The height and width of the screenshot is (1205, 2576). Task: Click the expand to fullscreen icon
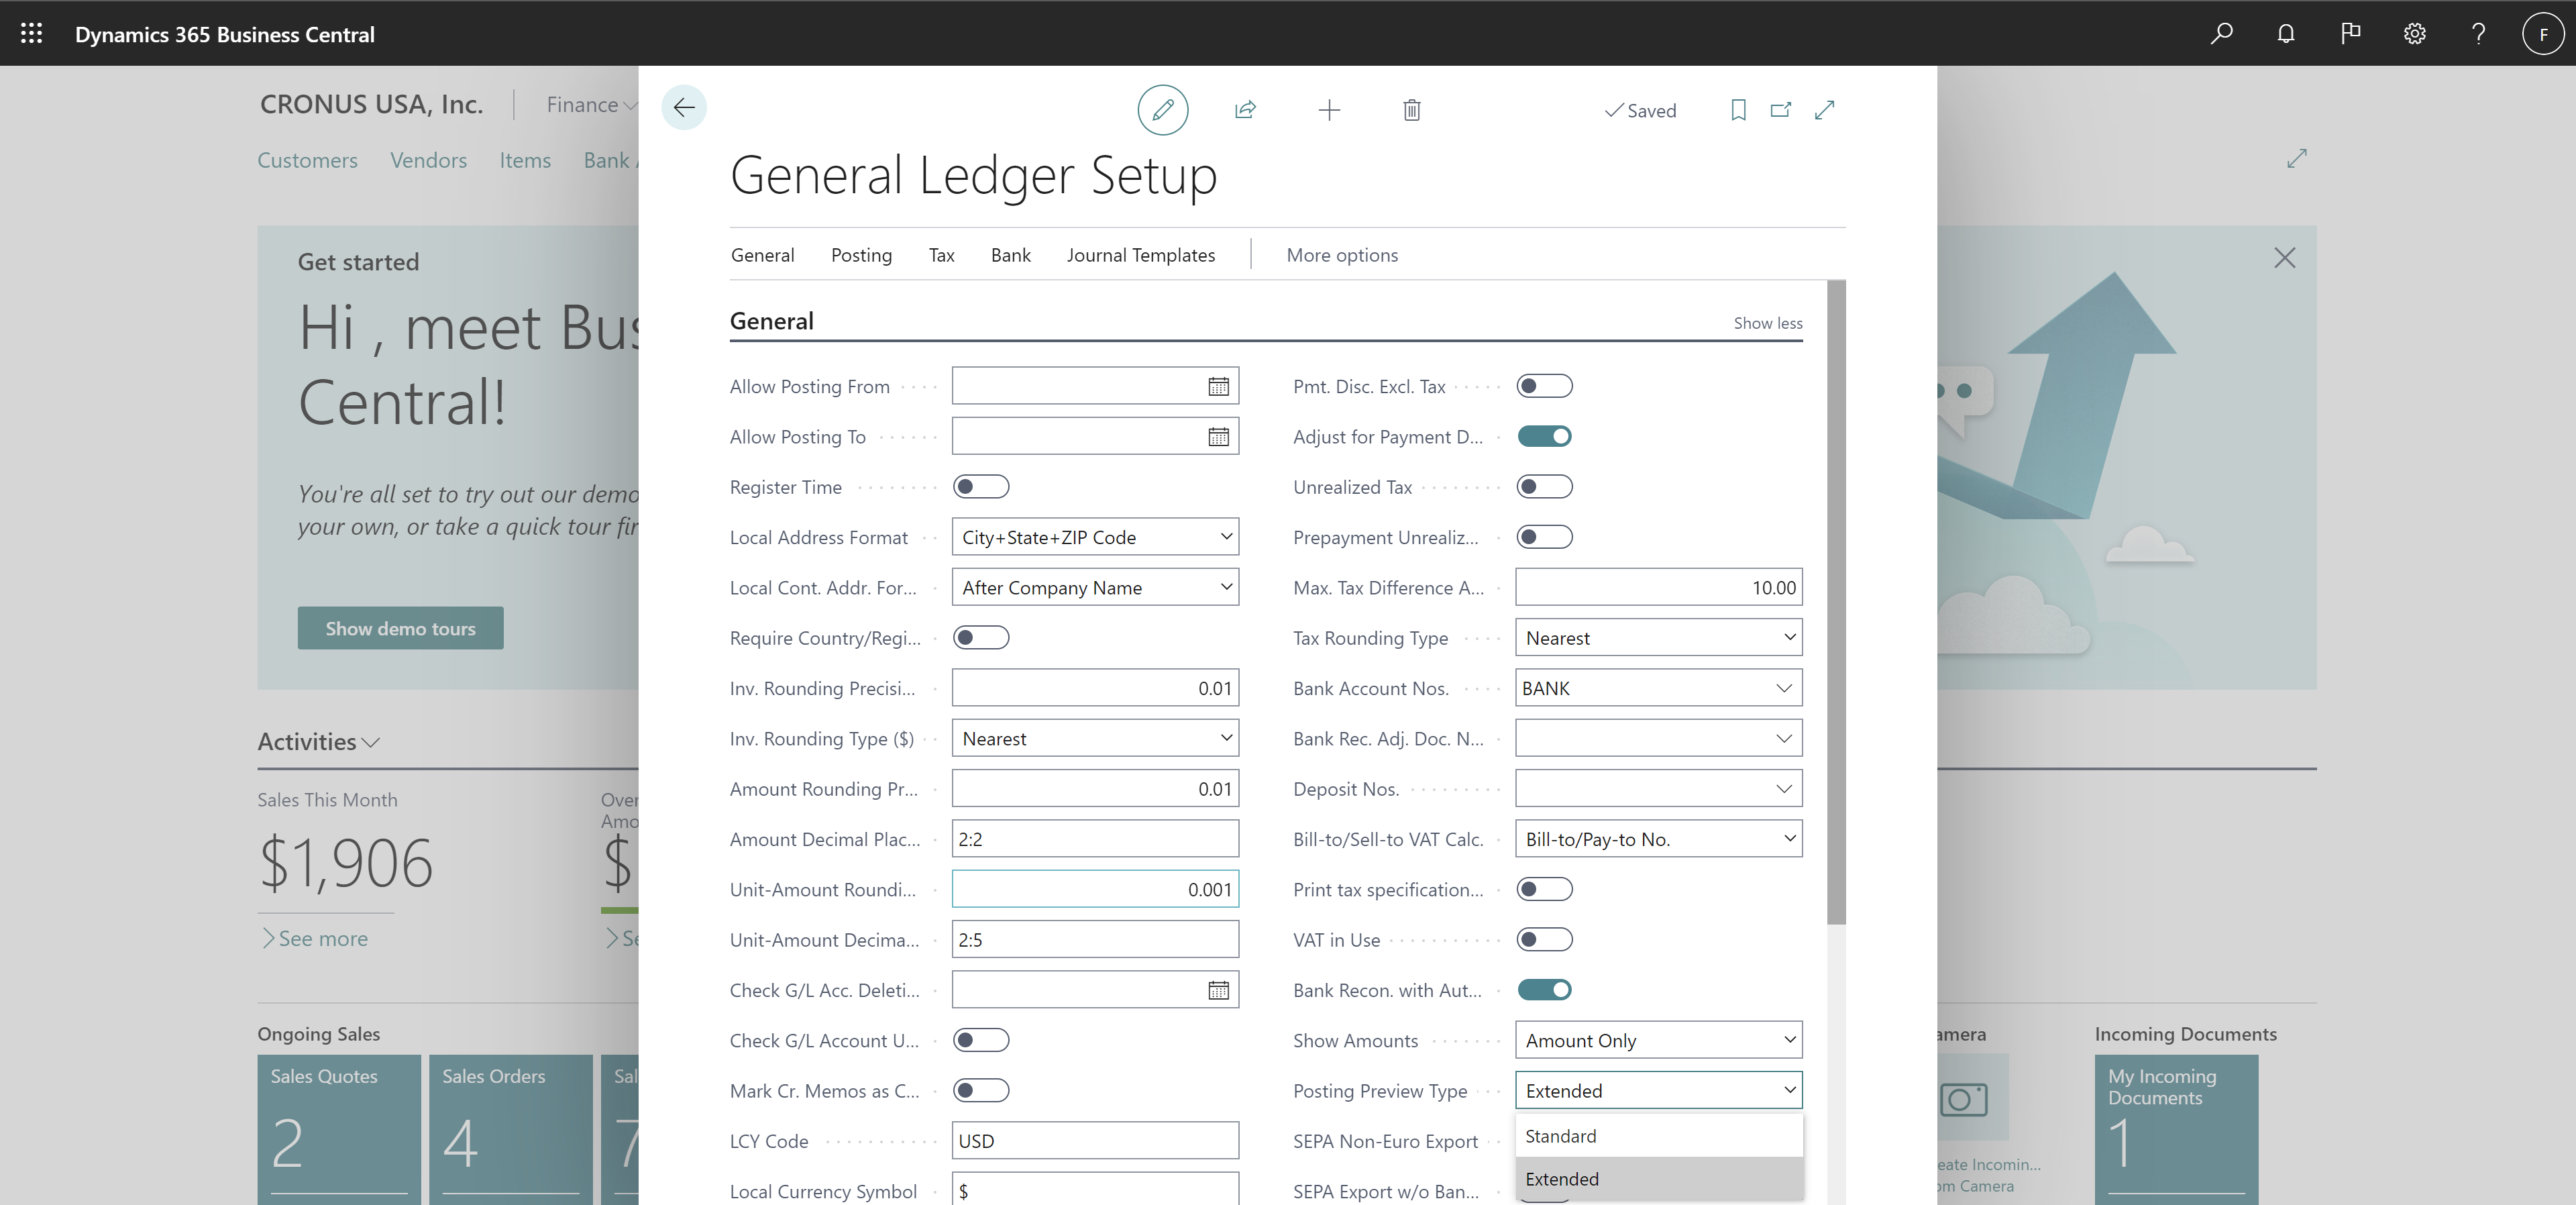point(1827,109)
